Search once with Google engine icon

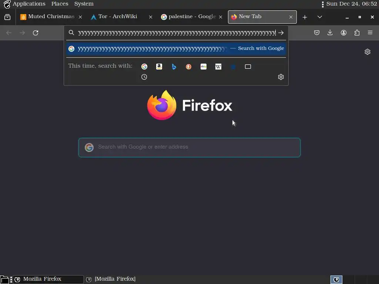coord(144,67)
